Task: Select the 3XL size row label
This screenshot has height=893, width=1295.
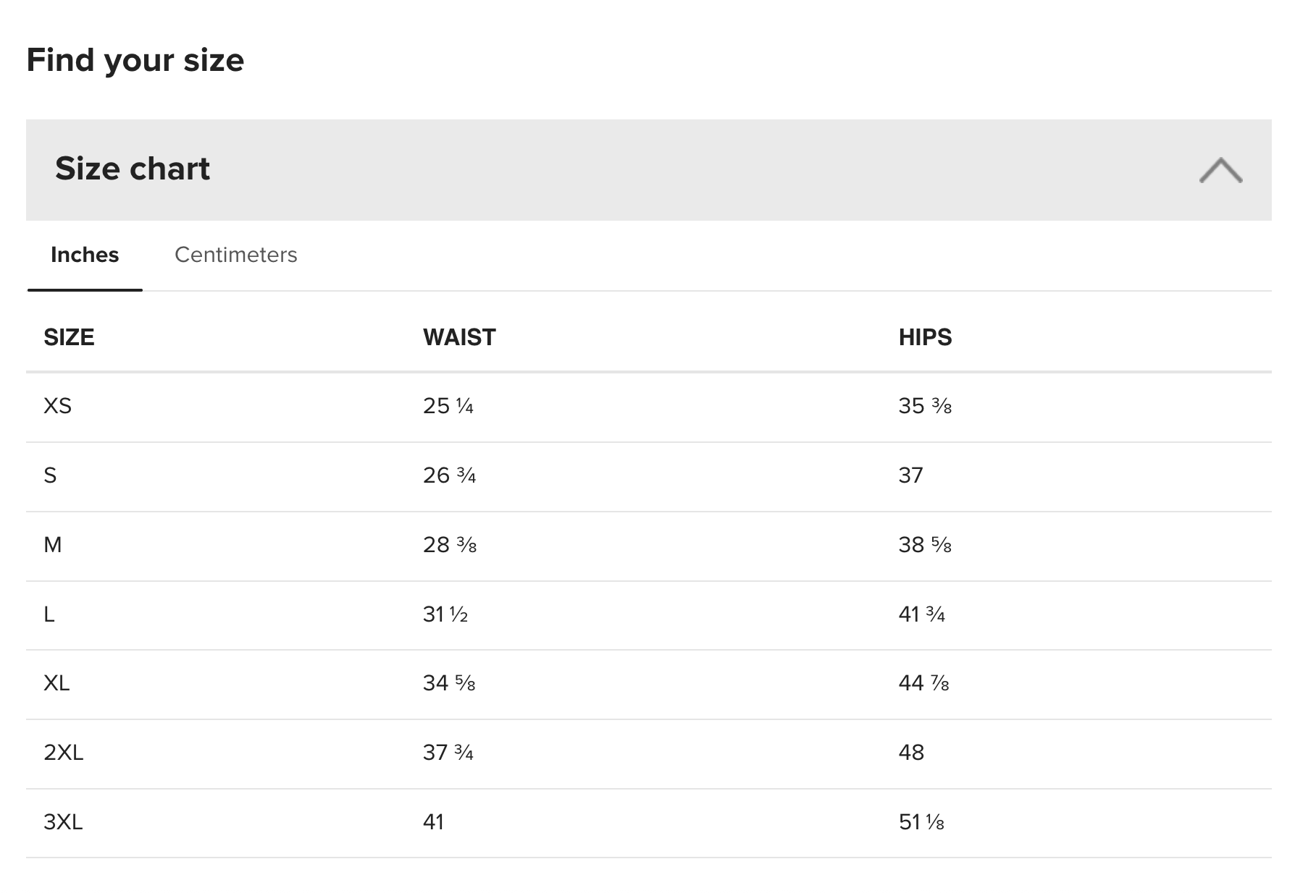Action: [63, 822]
